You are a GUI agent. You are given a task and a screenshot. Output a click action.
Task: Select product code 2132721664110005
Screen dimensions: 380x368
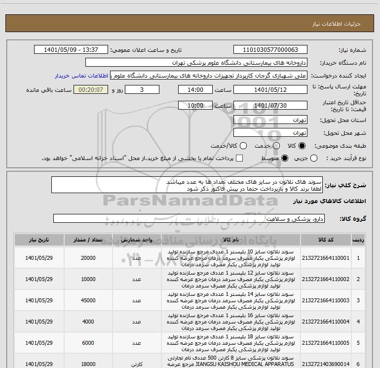pyautogui.click(x=326, y=343)
